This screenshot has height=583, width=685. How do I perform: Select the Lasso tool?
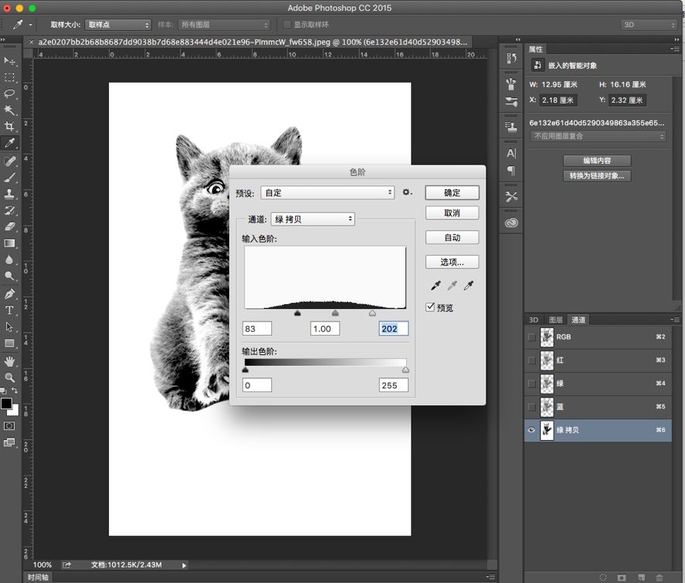tap(9, 93)
